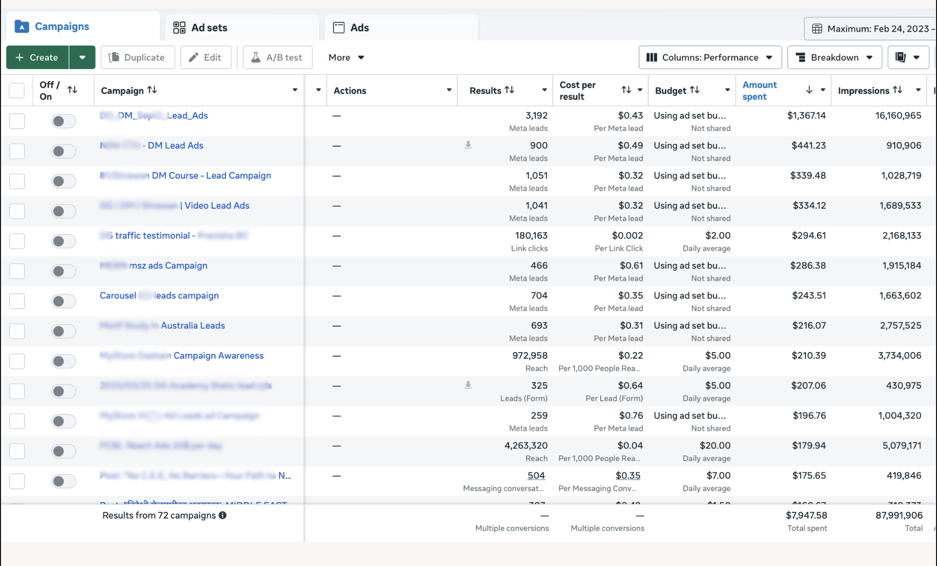Switch to the Ads tab
The height and width of the screenshot is (566, 937).
tap(401, 27)
